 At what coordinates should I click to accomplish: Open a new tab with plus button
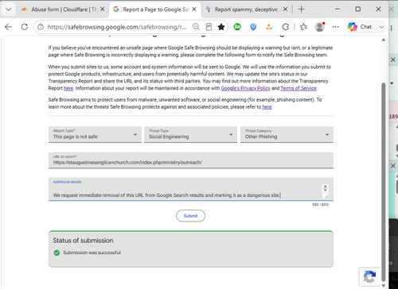(301, 10)
